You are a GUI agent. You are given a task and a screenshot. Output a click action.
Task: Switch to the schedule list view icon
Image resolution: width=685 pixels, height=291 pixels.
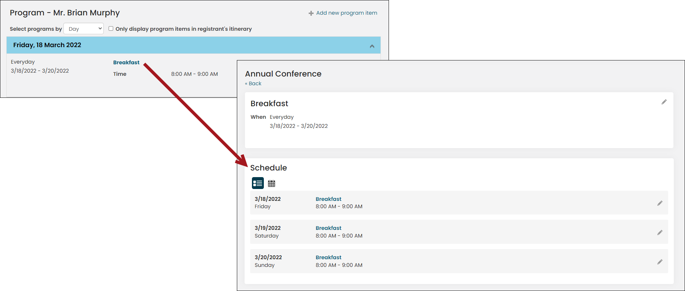[x=258, y=183]
